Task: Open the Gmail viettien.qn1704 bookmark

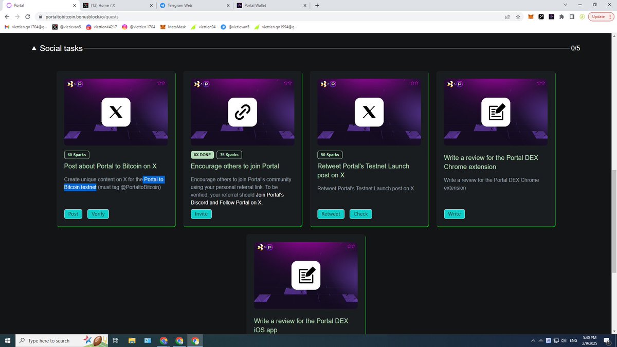Action: click(26, 27)
